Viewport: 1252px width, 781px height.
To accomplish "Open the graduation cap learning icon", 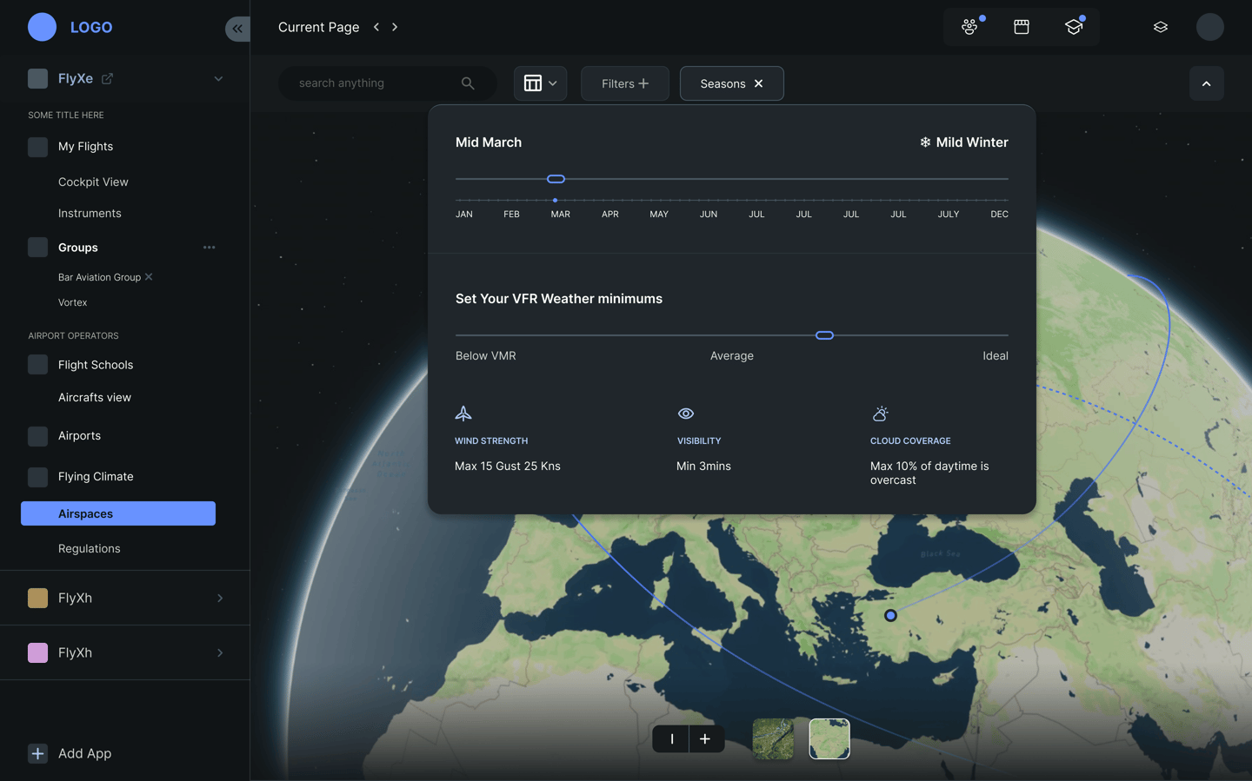I will point(1074,27).
